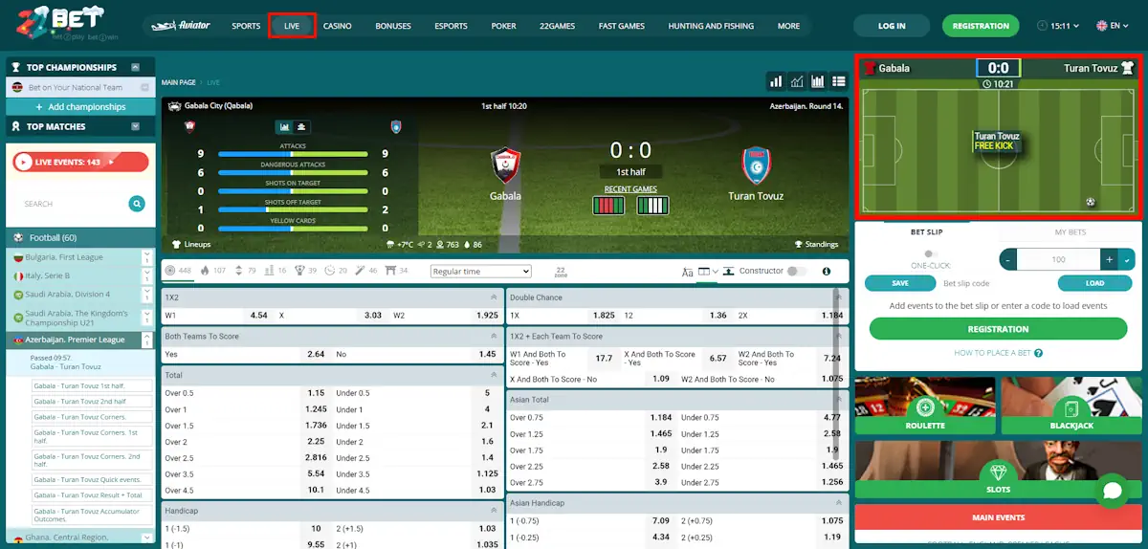The height and width of the screenshot is (549, 1148).
Task: Open the Live Events 143 button
Action: coord(80,162)
